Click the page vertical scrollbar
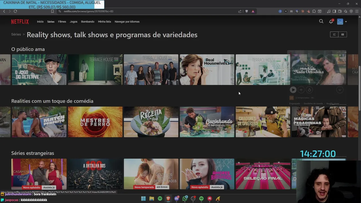This screenshot has height=203, width=361. click(x=359, y=88)
